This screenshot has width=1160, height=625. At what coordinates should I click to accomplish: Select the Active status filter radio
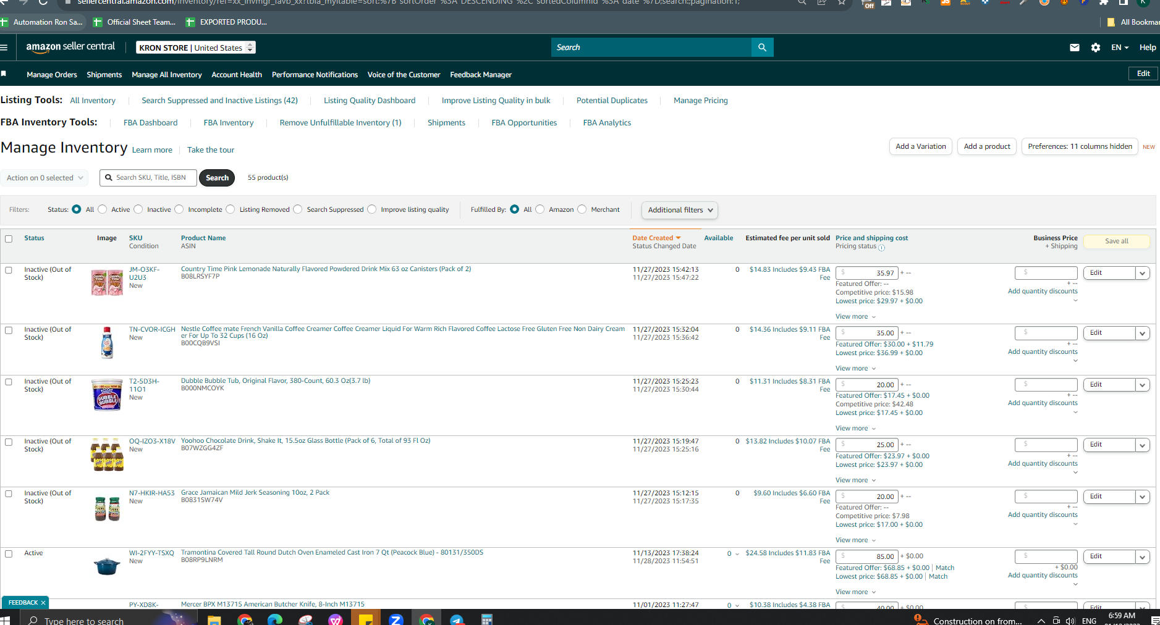[103, 209]
